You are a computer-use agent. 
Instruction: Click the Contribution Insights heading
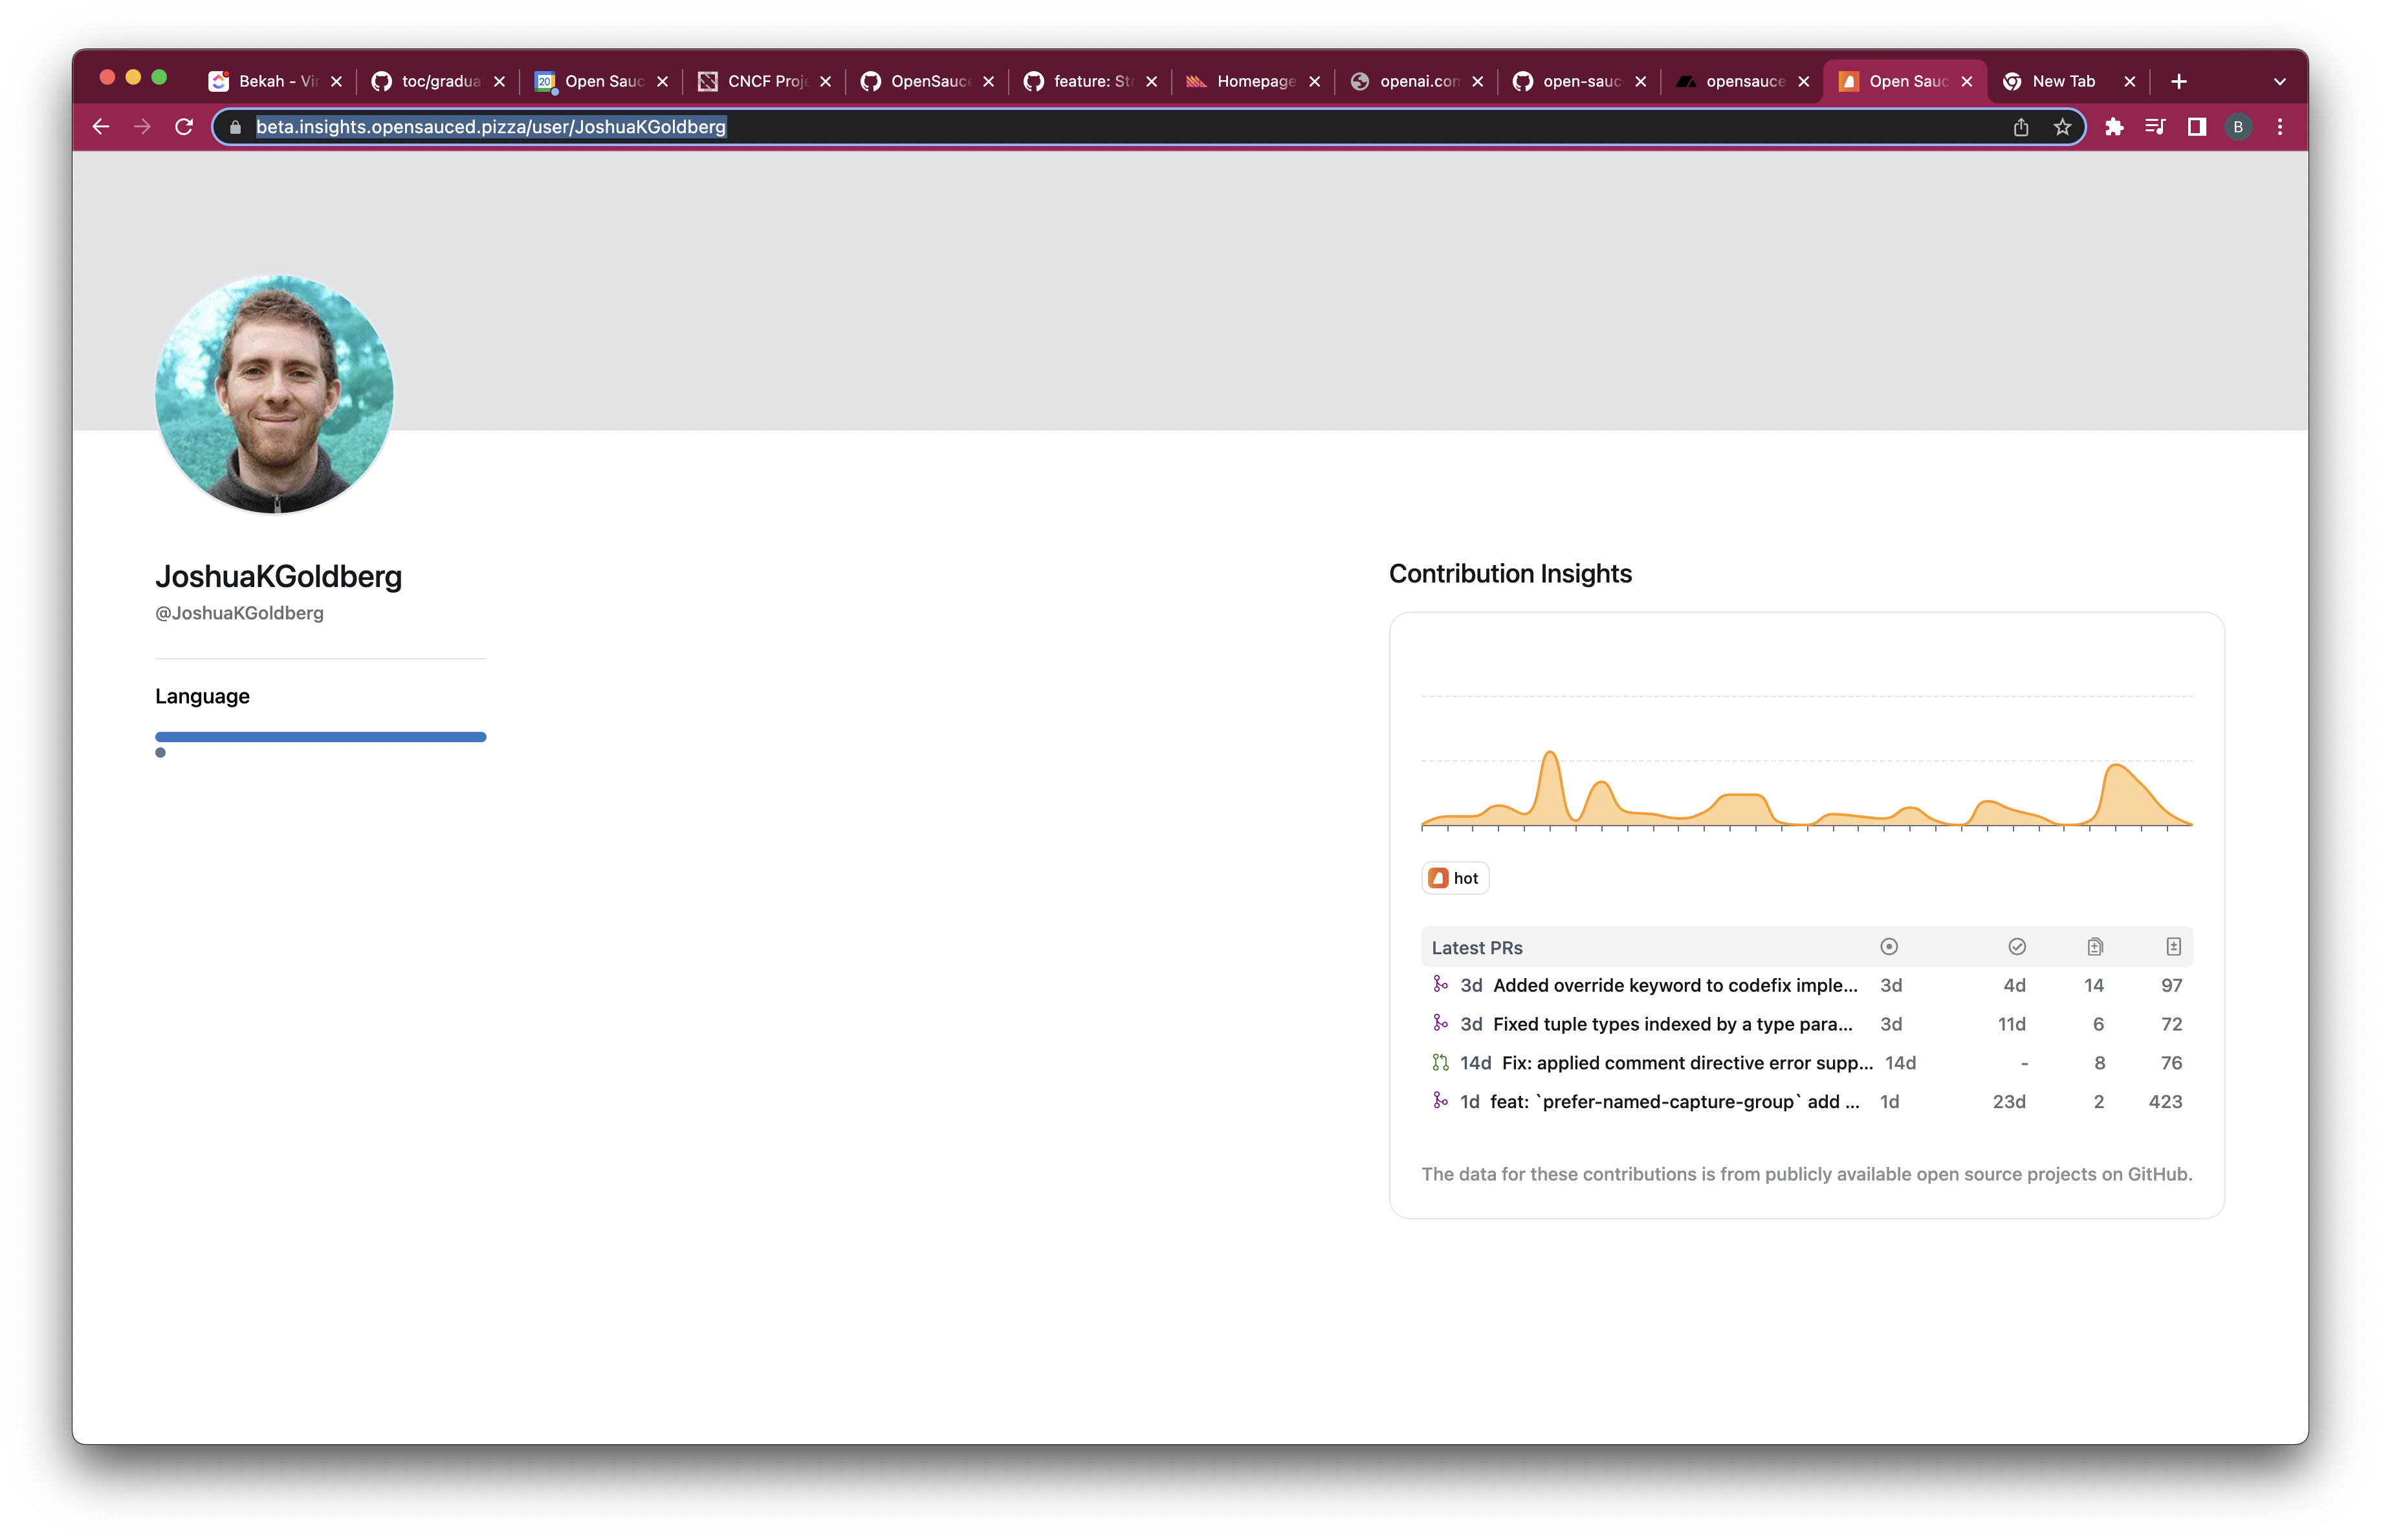(x=1509, y=573)
